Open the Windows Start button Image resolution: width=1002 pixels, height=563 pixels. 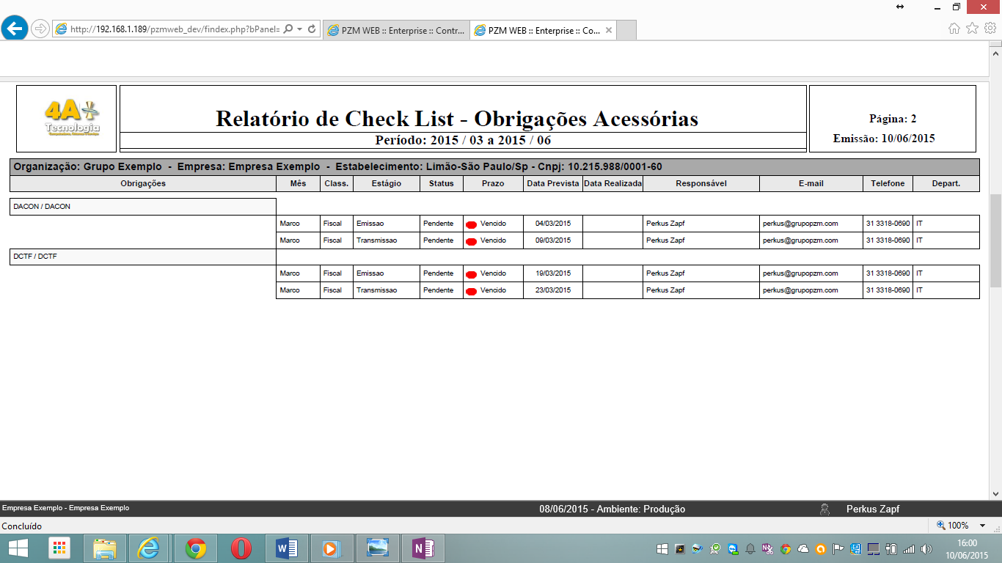pyautogui.click(x=18, y=548)
